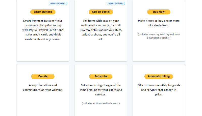
Task: Click 'Make it easy to buy one or more' text
Action: pos(159,21)
